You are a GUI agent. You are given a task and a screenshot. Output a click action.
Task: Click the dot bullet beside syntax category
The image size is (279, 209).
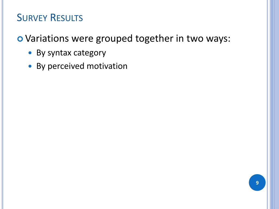pyautogui.click(x=30, y=53)
